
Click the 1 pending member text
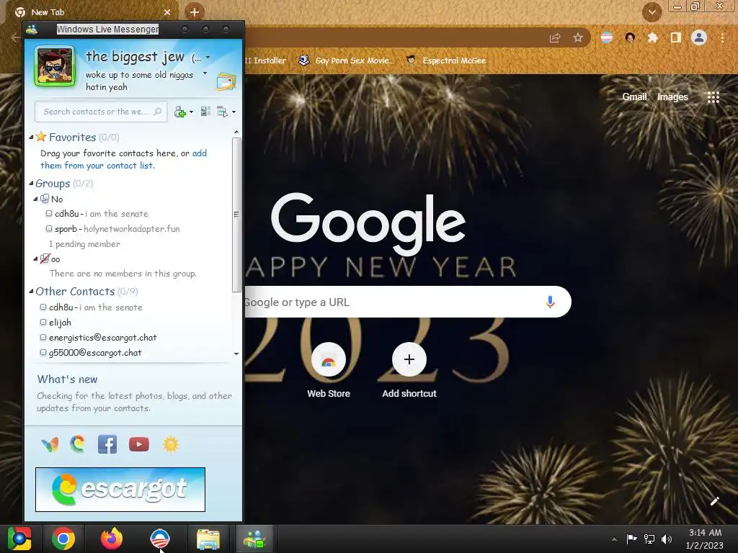[x=85, y=244]
